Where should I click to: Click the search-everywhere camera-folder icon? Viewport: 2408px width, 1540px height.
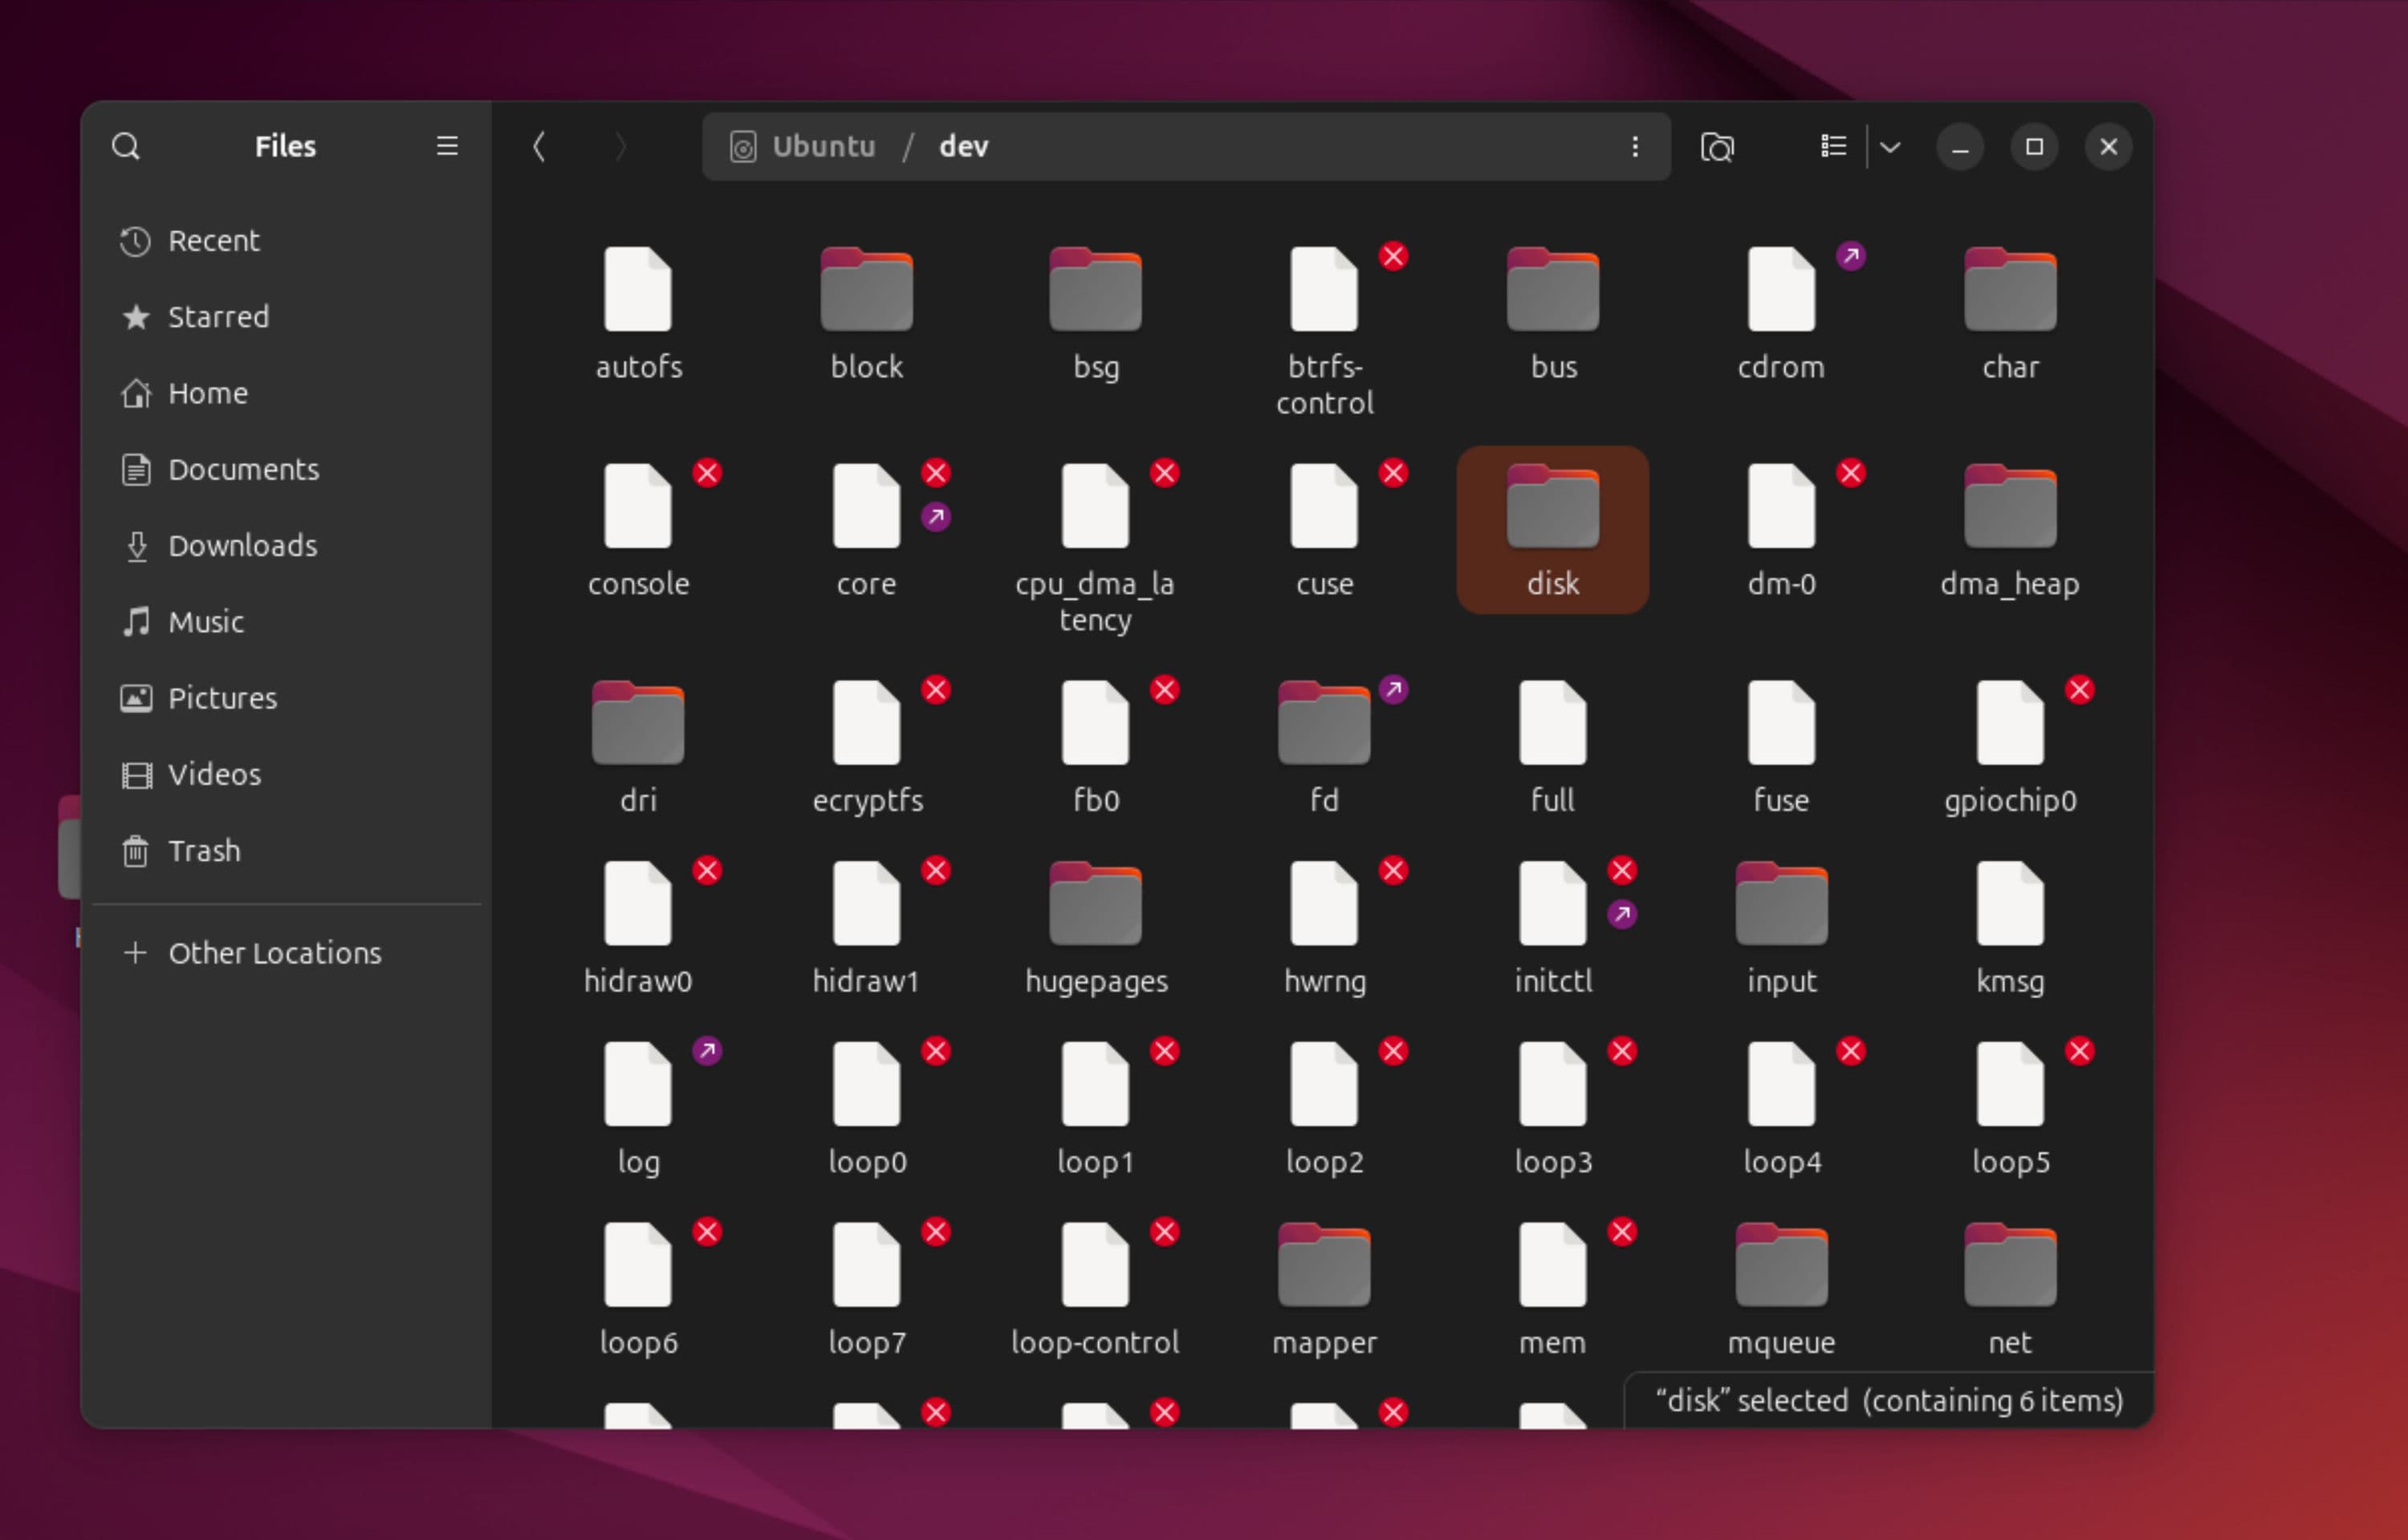point(1717,147)
